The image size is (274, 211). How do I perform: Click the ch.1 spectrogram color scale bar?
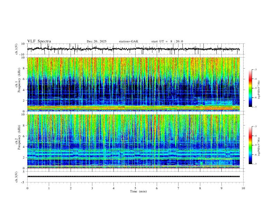pyautogui.click(x=250, y=88)
